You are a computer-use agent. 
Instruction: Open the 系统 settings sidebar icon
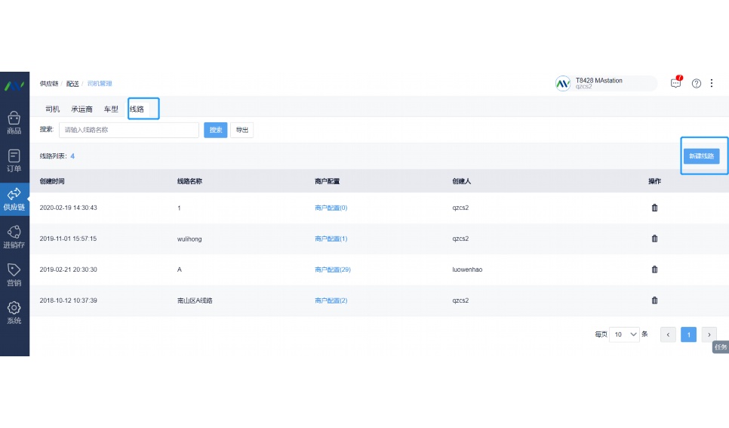[14, 313]
